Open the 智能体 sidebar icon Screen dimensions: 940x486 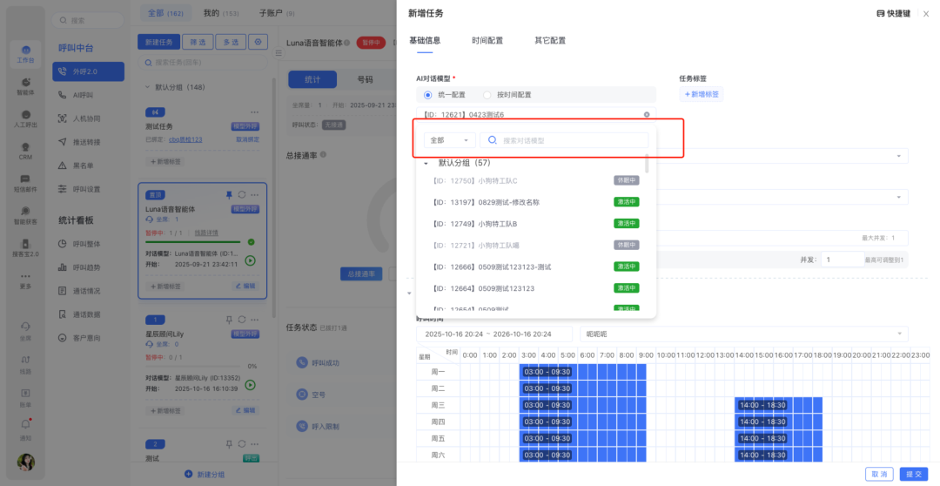point(25,85)
